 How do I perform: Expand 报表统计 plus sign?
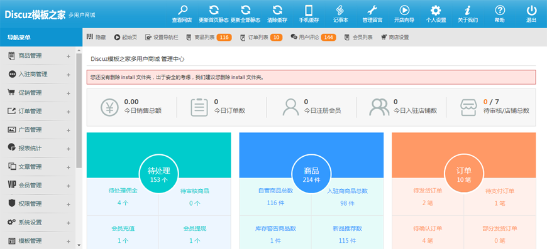coord(69,149)
